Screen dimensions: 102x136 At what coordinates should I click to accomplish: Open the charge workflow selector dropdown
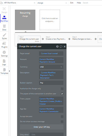click(x=52, y=3)
